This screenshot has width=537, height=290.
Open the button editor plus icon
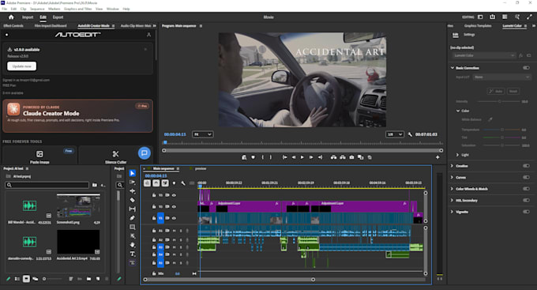click(x=437, y=157)
